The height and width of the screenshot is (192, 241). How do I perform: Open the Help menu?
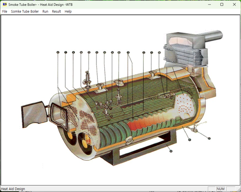[x=68, y=11]
